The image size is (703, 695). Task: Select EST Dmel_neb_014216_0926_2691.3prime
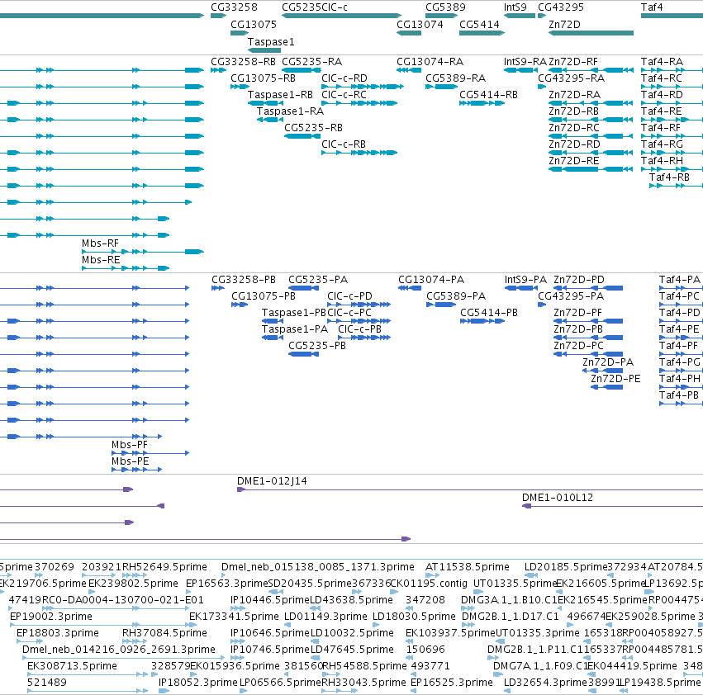124,658
